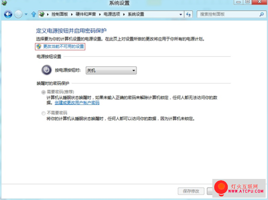Viewport: 268px width, 200px height.
Task: Click 电源选项 in the breadcrumb path
Action: 112,14
